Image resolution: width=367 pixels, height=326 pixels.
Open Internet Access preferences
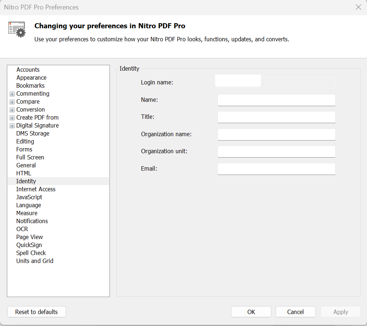coord(36,189)
